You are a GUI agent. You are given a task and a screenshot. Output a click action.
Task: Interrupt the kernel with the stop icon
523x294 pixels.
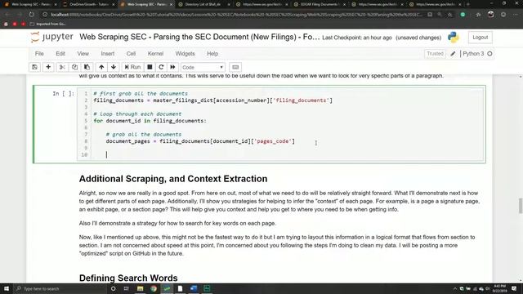pos(150,67)
